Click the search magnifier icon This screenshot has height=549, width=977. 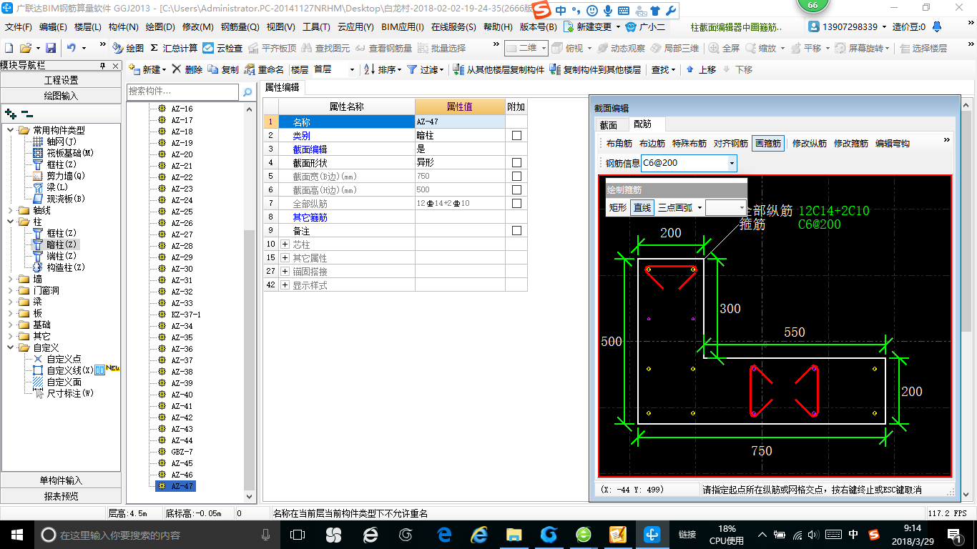[247, 92]
